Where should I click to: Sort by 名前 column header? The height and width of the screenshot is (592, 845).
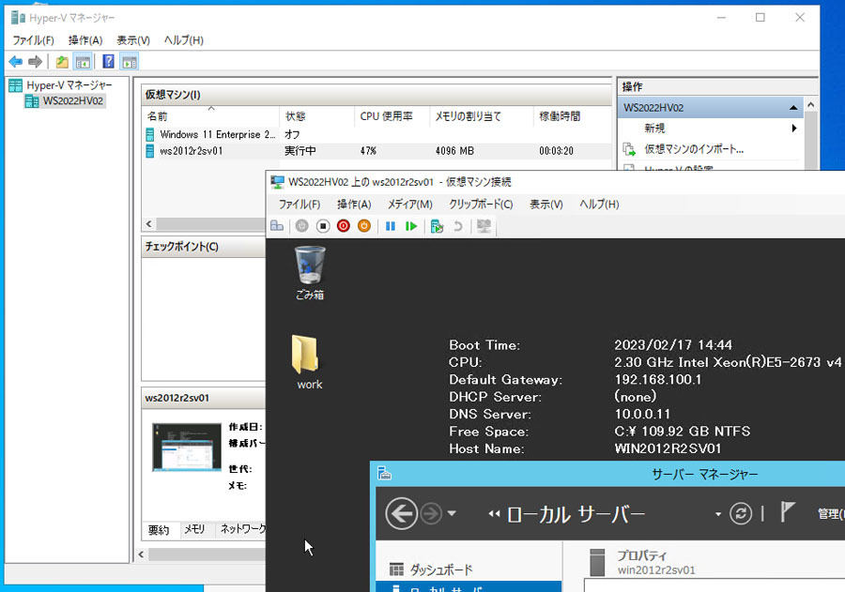[x=211, y=115]
